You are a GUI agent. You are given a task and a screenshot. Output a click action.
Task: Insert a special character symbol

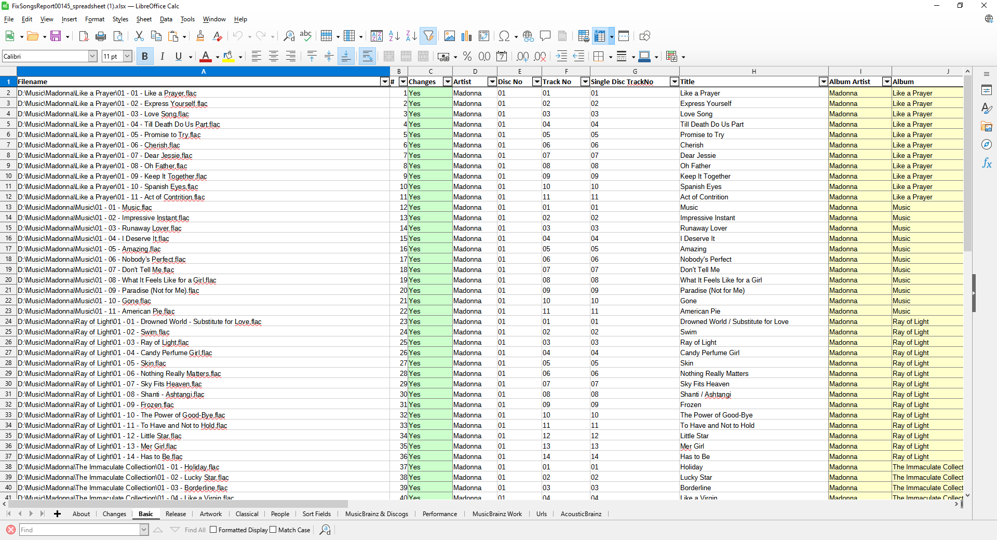tap(504, 36)
